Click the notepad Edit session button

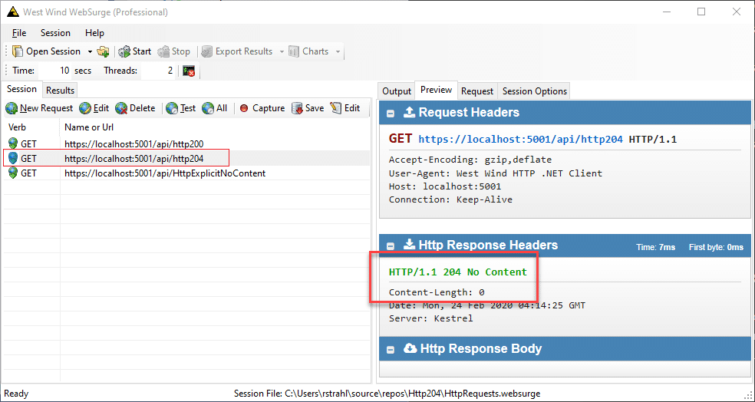tap(345, 108)
